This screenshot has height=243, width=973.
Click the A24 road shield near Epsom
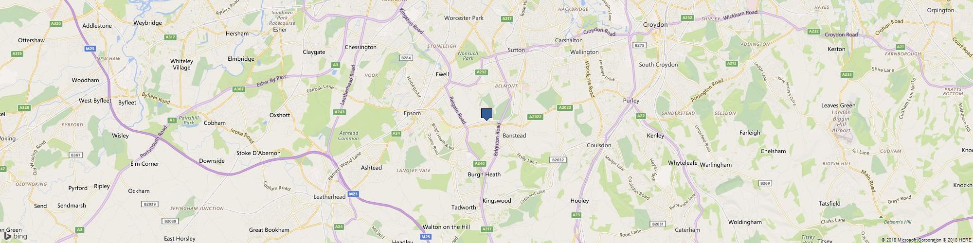tap(396, 133)
